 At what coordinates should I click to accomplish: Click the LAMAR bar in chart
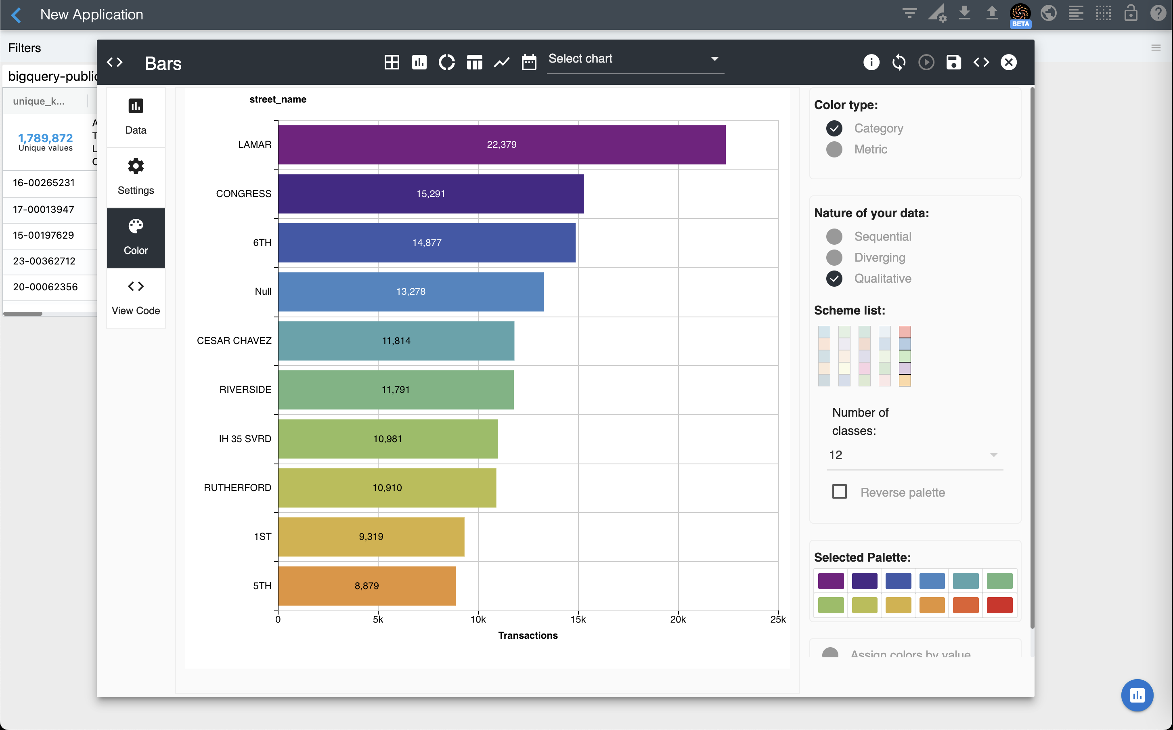tap(501, 145)
